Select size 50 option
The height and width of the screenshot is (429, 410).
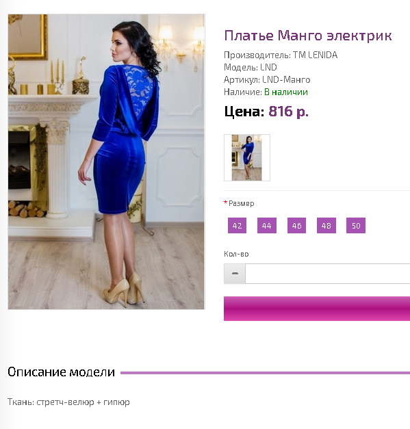tap(356, 225)
